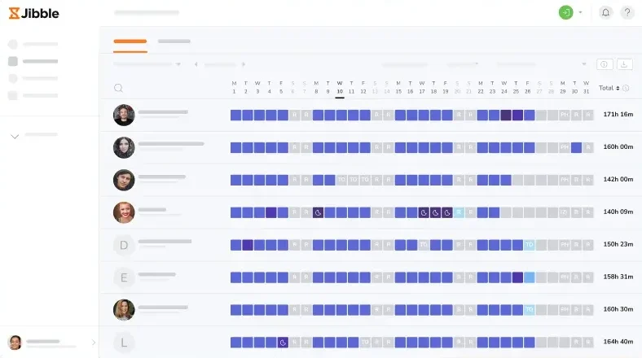Screen dimensions: 642x358
Task: Open notifications bell icon
Action: point(605,12)
